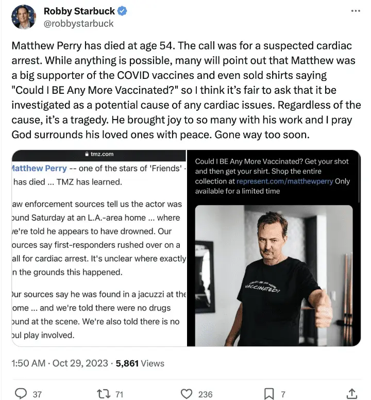Click the reply speech bubble icon
This screenshot has height=400, width=371.
[21, 394]
